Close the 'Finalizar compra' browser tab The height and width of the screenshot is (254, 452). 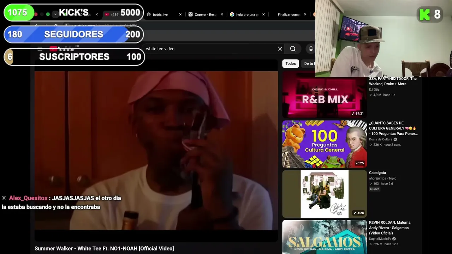pos(305,14)
